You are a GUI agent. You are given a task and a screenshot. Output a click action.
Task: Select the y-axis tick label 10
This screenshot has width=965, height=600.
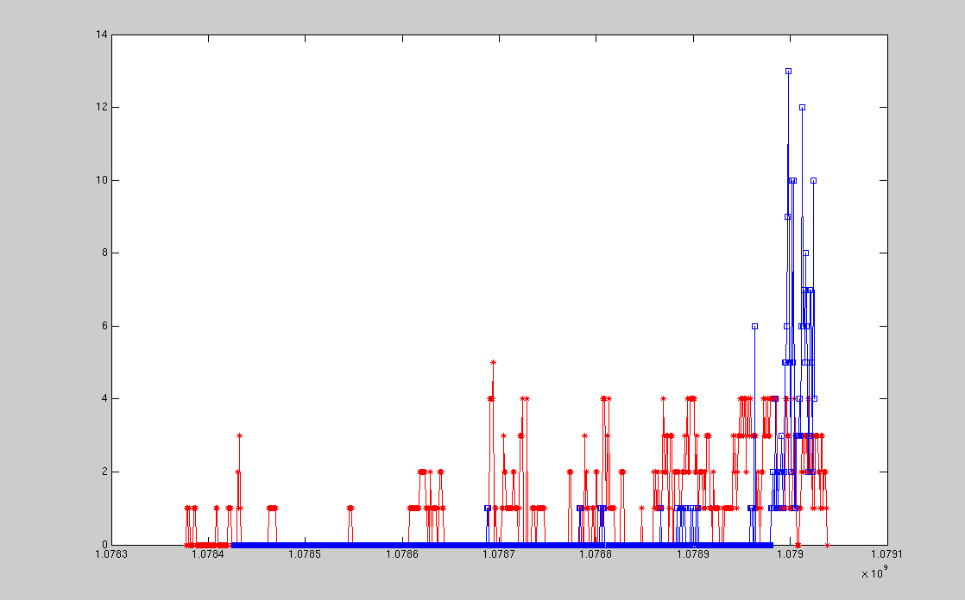coord(101,180)
